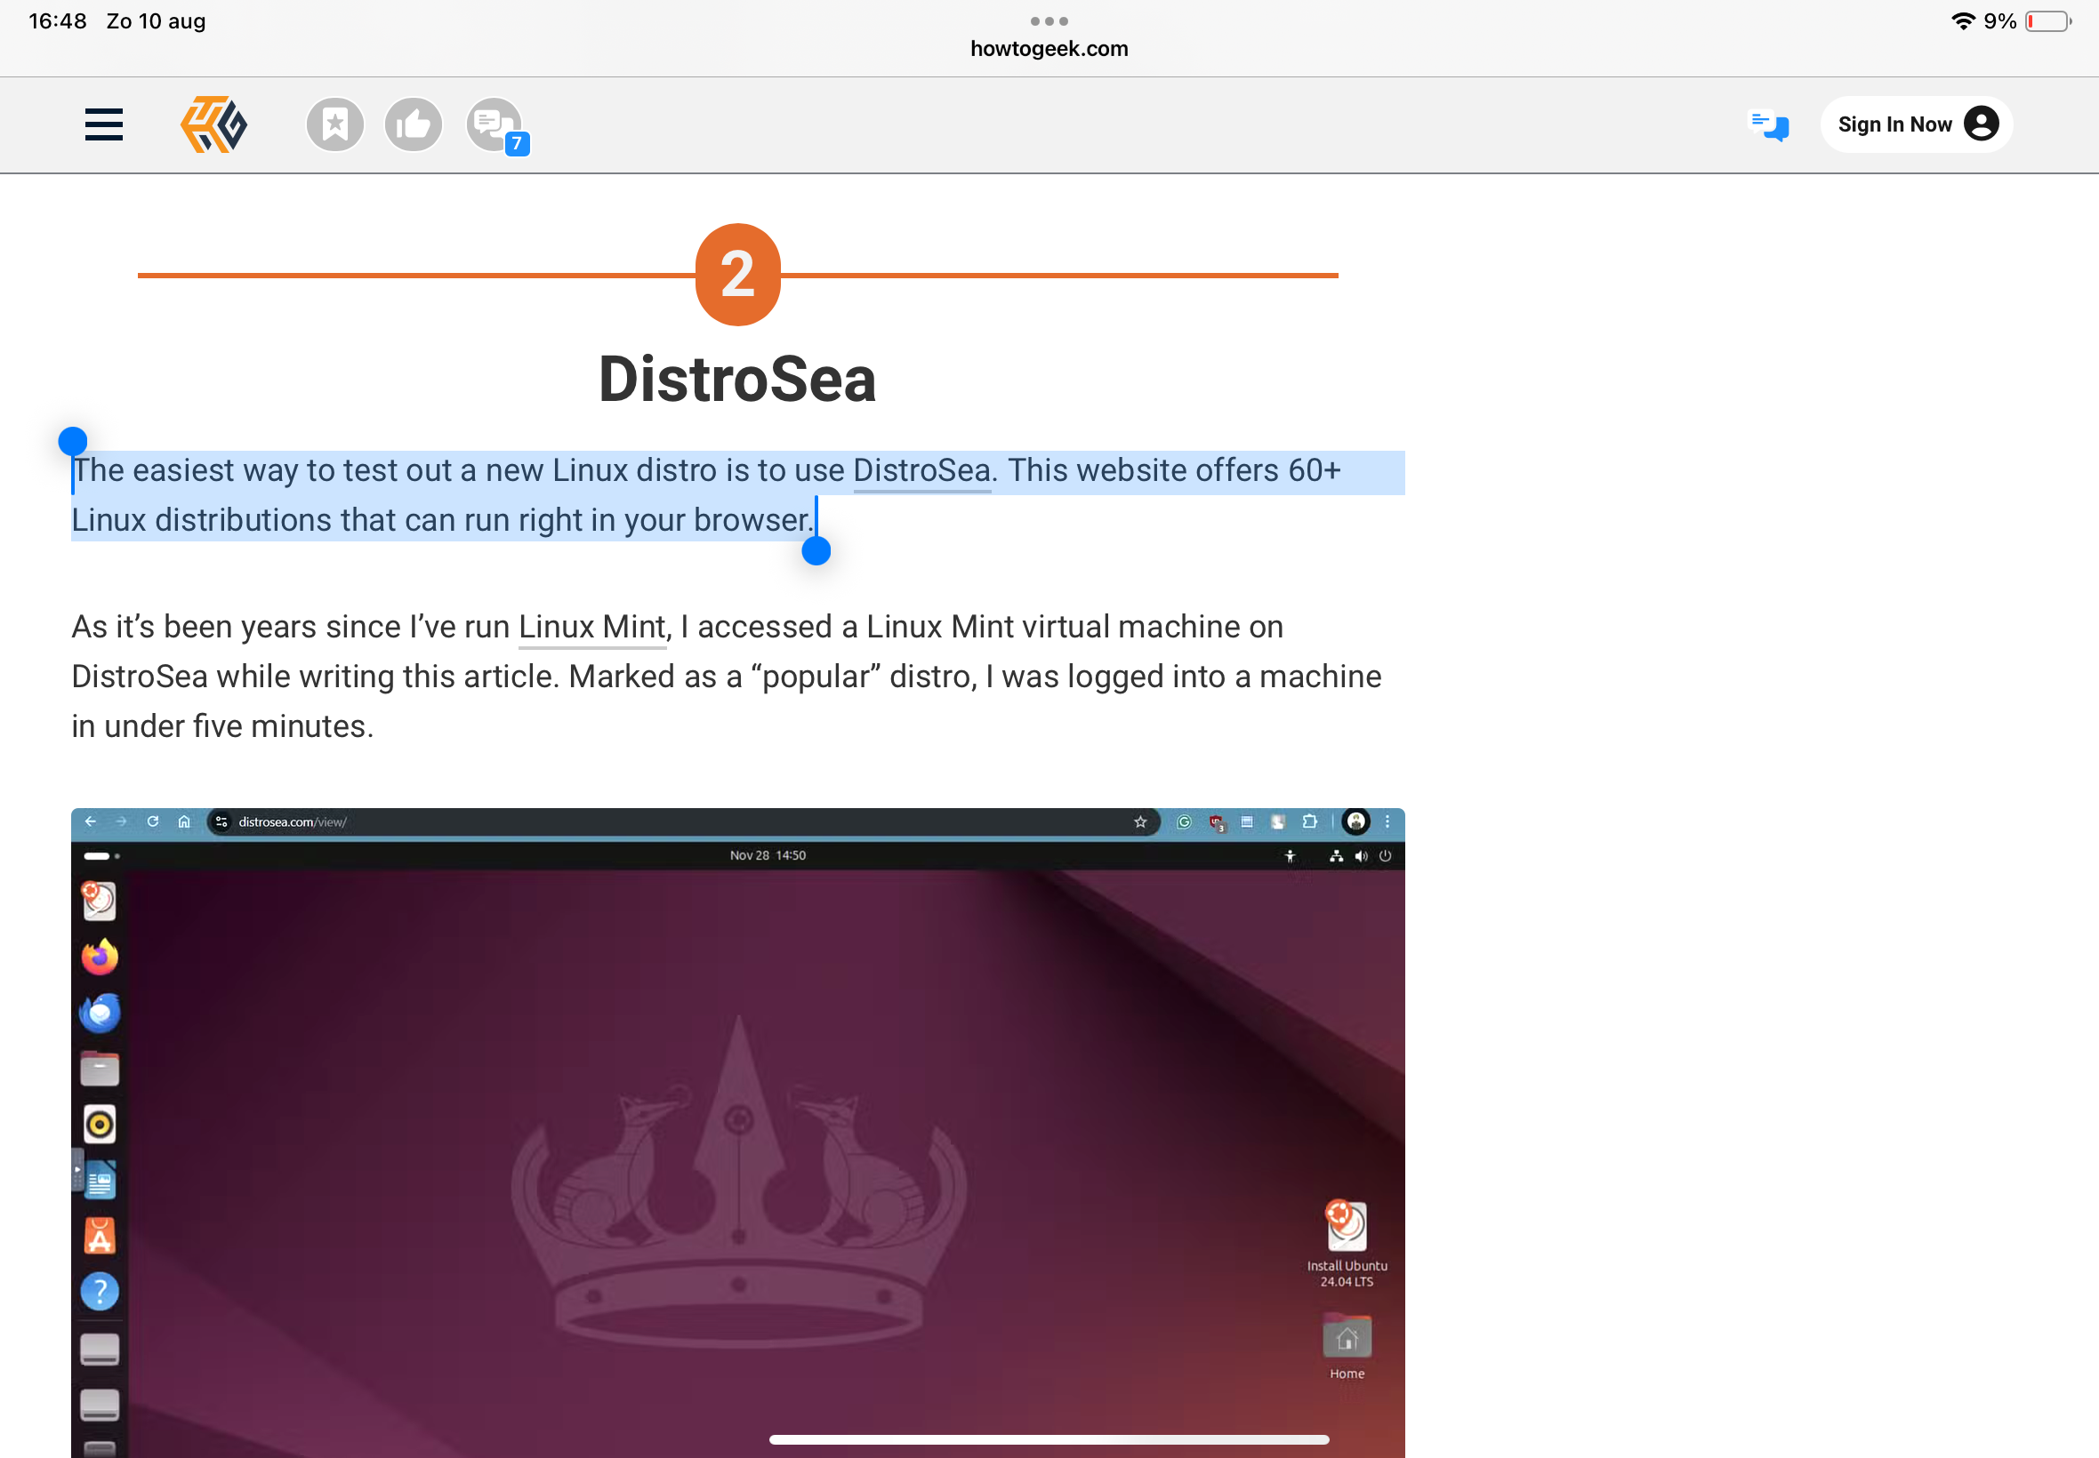This screenshot has width=2099, height=1458.
Task: Follow the Linux Mint link
Action: [x=592, y=627]
